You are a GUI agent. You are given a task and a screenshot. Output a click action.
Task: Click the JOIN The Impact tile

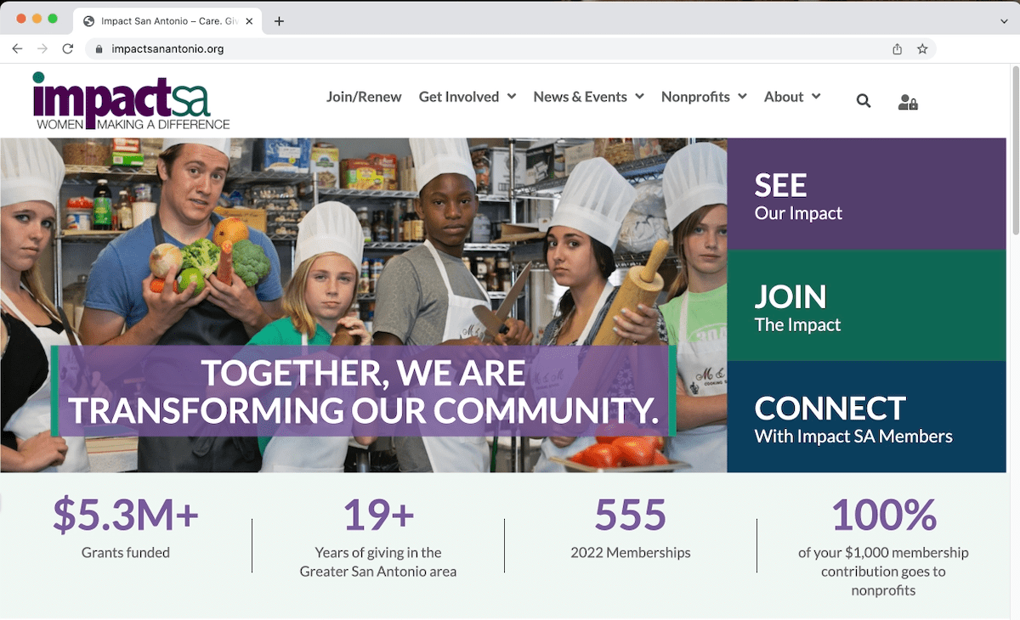866,306
